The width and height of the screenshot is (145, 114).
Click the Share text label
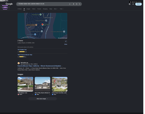[66, 44]
